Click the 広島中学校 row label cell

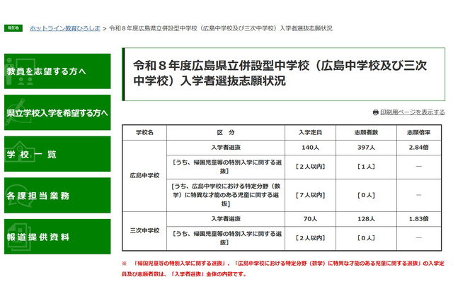pos(144,175)
